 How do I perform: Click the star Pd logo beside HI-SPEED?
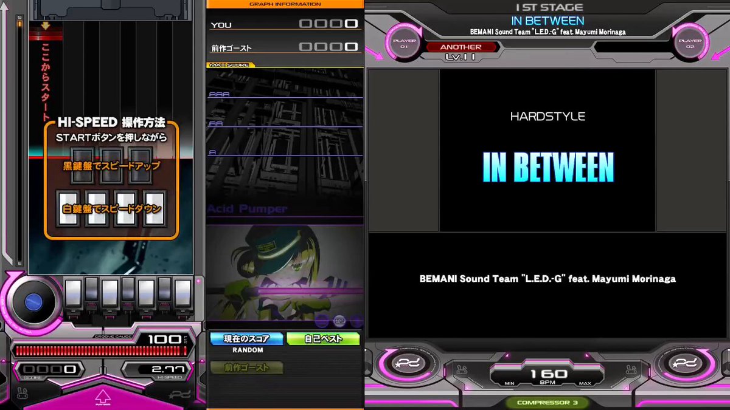pos(179,395)
